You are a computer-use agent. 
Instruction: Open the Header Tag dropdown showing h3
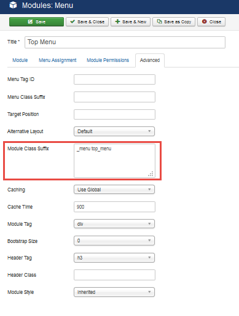pyautogui.click(x=114, y=258)
